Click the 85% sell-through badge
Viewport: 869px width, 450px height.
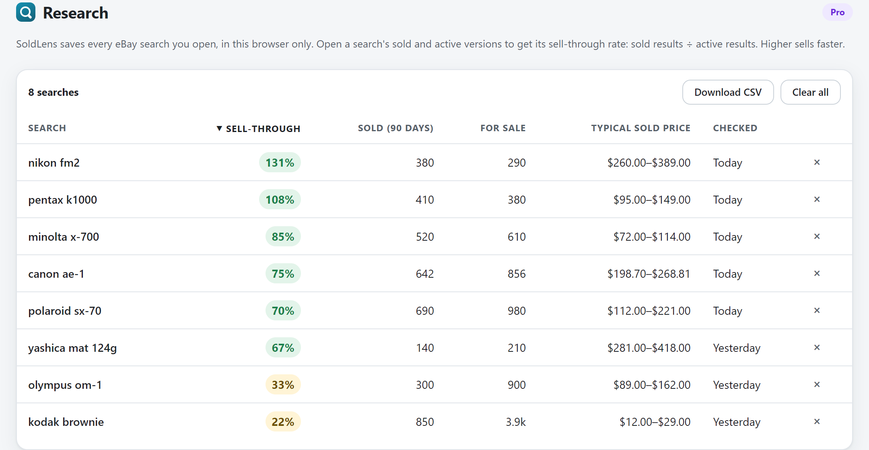(283, 236)
